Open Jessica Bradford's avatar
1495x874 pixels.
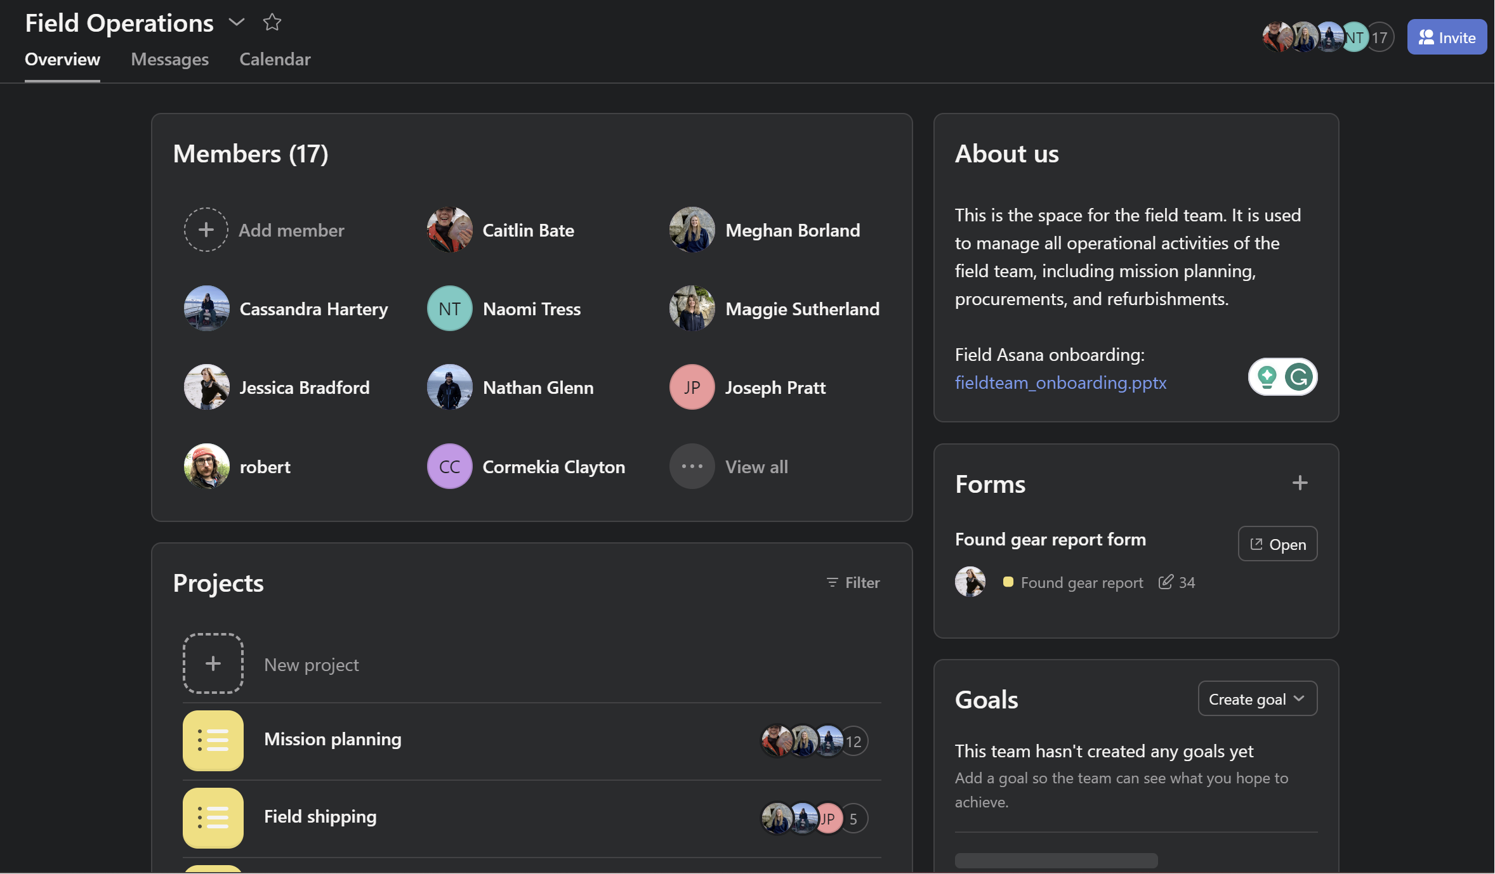point(206,387)
